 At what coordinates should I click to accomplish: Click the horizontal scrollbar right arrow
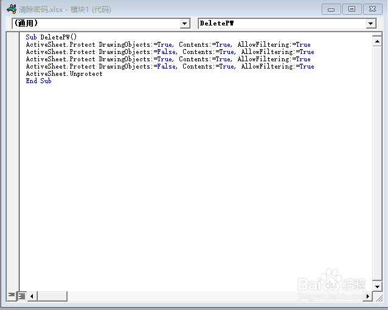coord(367,296)
